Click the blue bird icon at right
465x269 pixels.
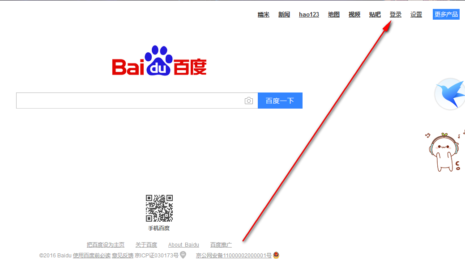[450, 94]
